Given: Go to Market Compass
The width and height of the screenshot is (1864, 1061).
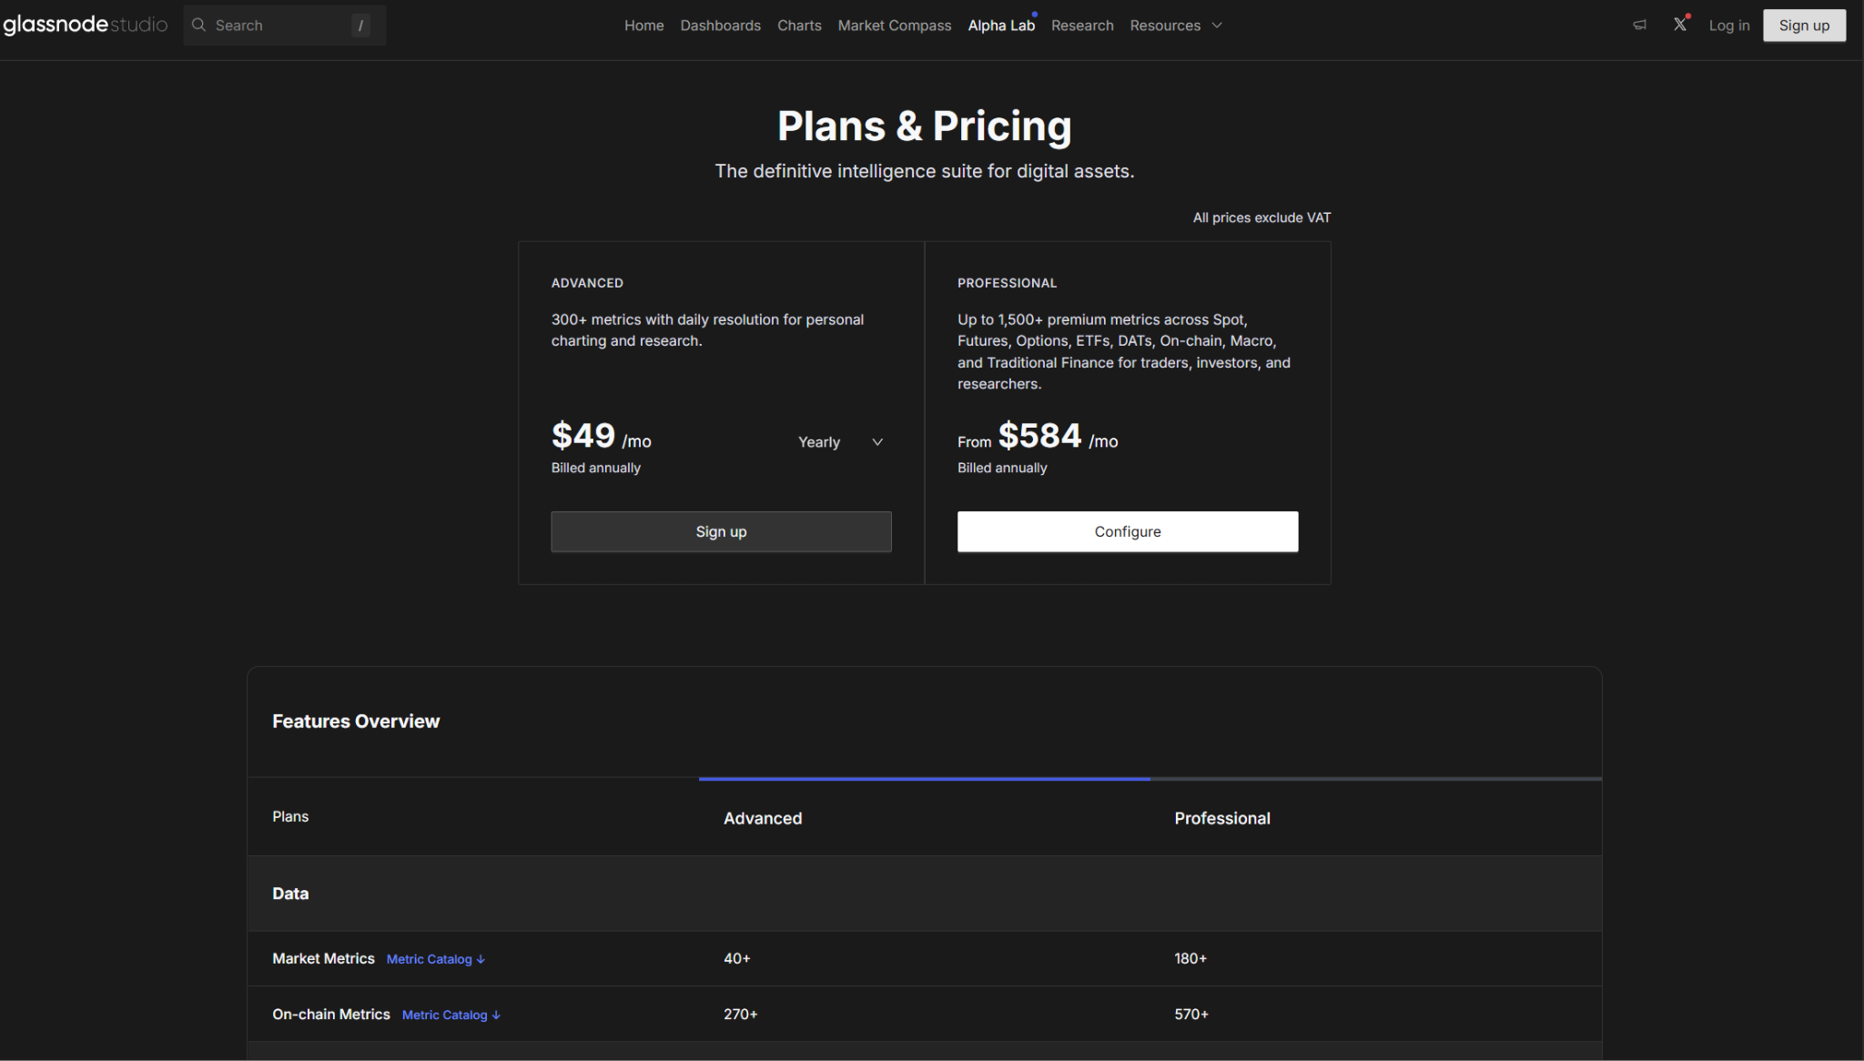Looking at the screenshot, I should pos(894,25).
